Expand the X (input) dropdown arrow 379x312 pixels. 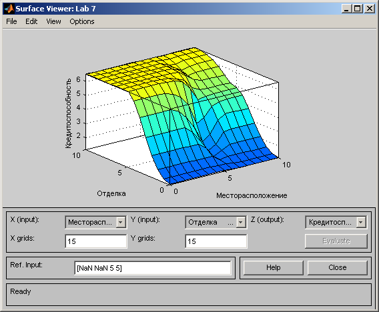pos(121,222)
